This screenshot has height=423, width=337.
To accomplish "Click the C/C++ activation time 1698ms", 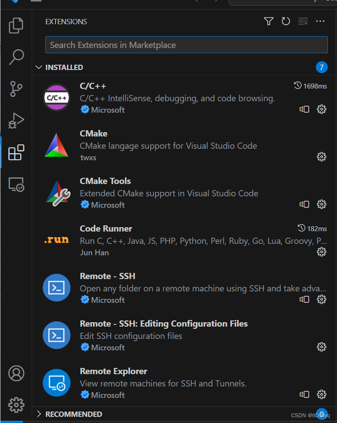I will 310,86.
